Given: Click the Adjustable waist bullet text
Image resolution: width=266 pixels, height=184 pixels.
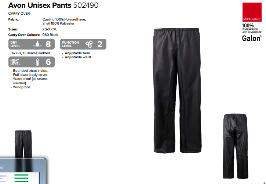Looking at the screenshot, I should pyautogui.click(x=78, y=57).
